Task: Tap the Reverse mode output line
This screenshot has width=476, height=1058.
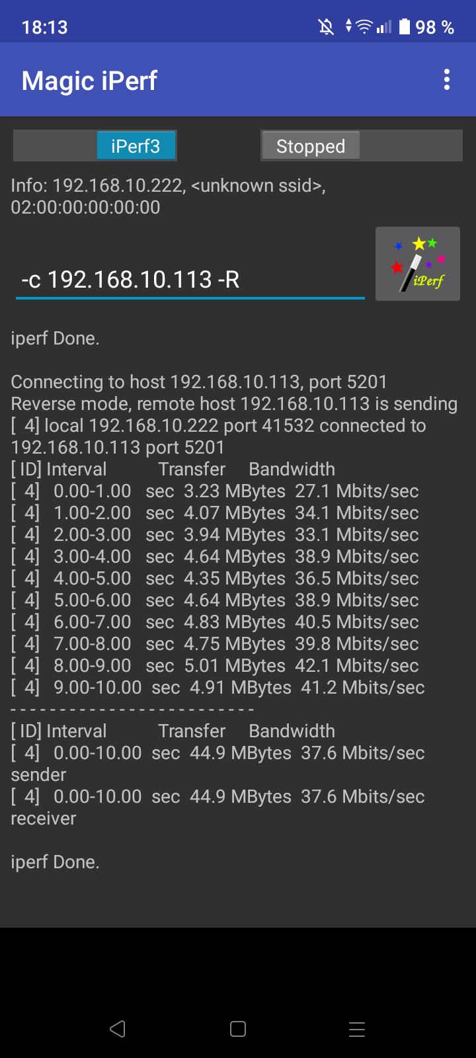Action: (234, 404)
